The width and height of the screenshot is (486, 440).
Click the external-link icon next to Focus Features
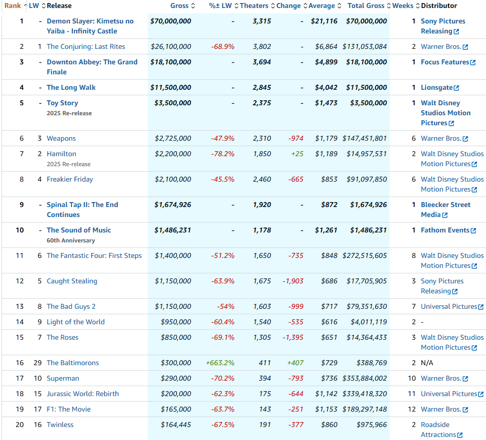point(473,62)
